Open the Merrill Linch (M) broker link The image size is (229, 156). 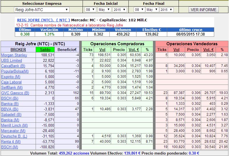pyautogui.click(x=14, y=125)
